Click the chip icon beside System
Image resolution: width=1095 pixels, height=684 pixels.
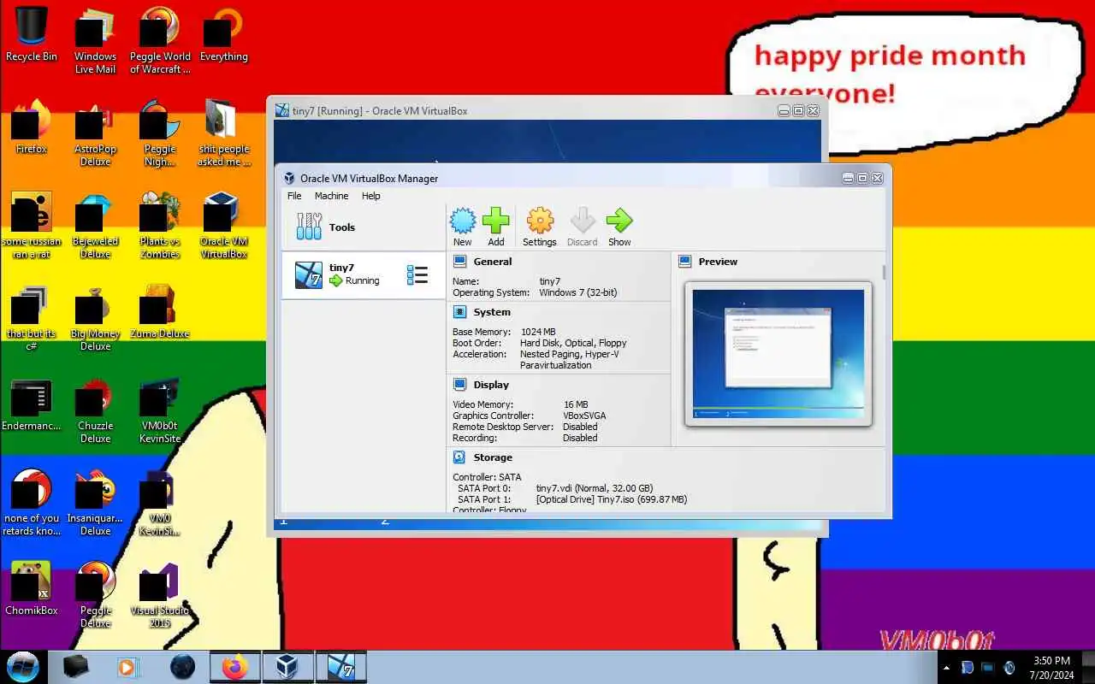click(459, 312)
